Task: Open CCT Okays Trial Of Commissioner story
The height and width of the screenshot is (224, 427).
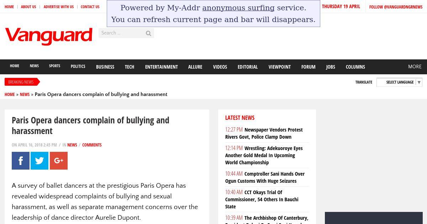Action: pos(262,199)
